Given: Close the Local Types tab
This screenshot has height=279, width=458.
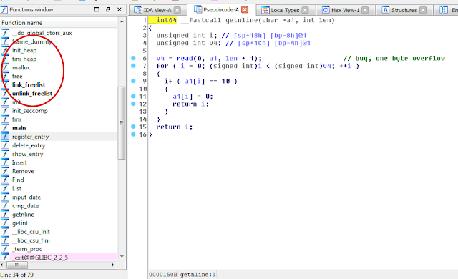Looking at the screenshot, I should coord(305,10).
